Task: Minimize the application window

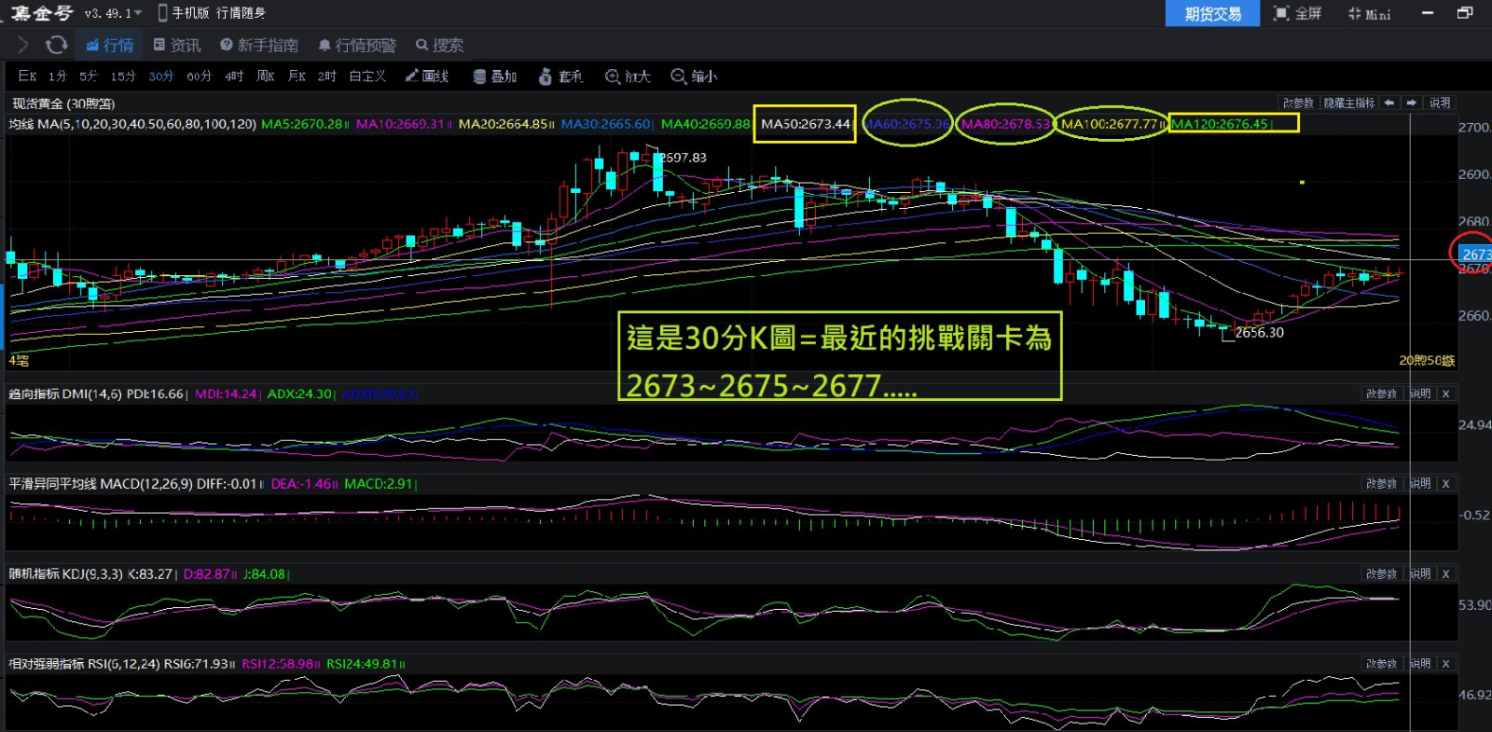Action: [1428, 13]
